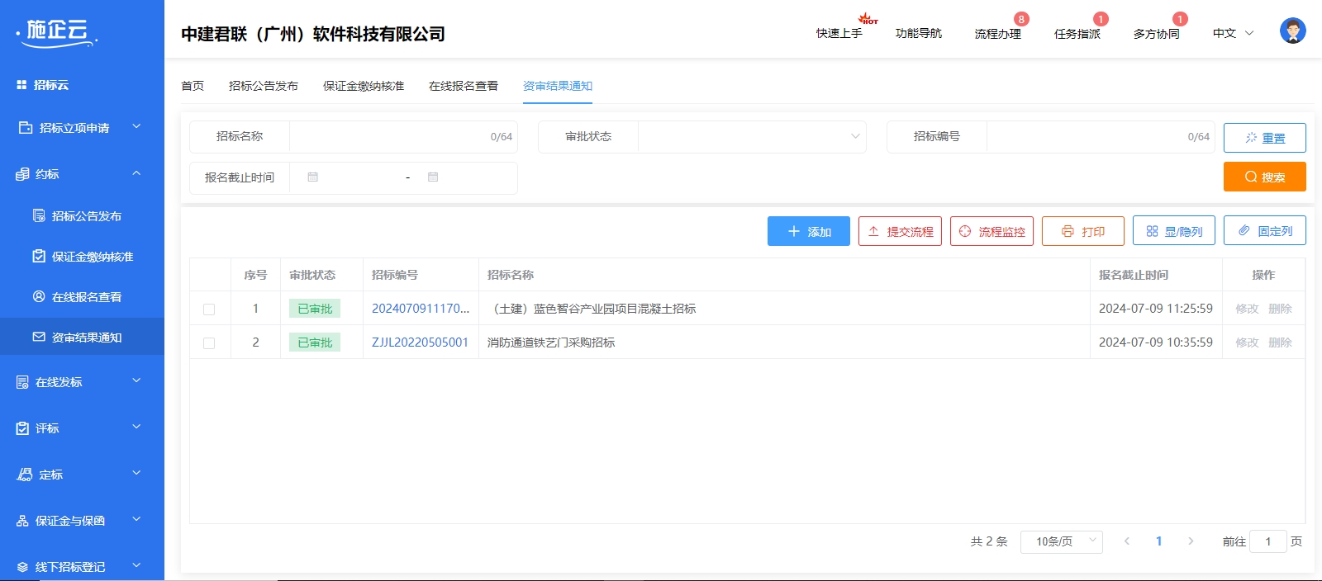Click the 打印 printer button
Image resolution: width=1322 pixels, height=581 pixels.
coord(1082,231)
